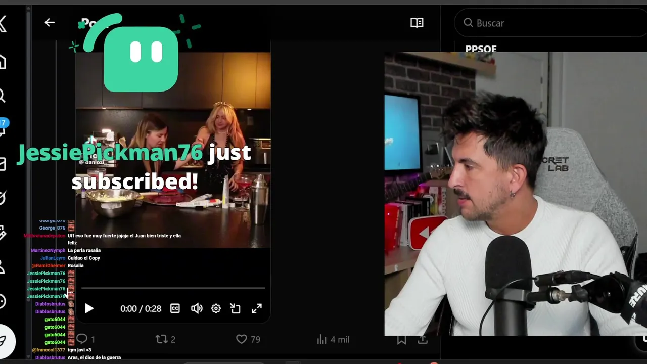Image resolution: width=647 pixels, height=364 pixels.
Task: Click the 0:00 / 0:28 time display
Action: [x=141, y=308]
